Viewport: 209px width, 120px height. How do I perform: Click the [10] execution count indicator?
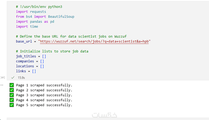(x=3, y=77)
